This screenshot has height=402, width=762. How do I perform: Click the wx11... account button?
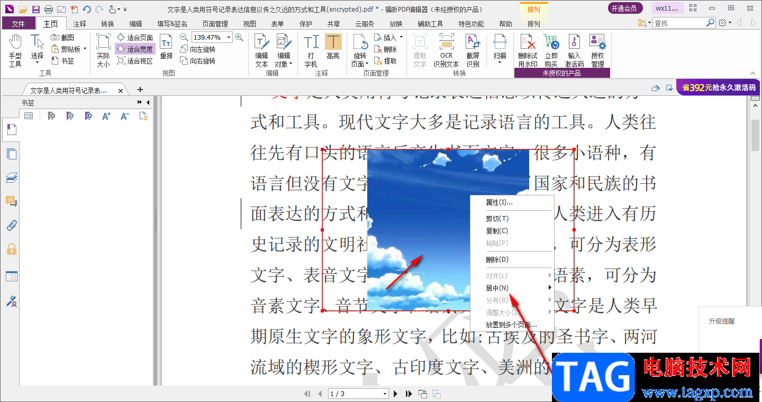[666, 8]
